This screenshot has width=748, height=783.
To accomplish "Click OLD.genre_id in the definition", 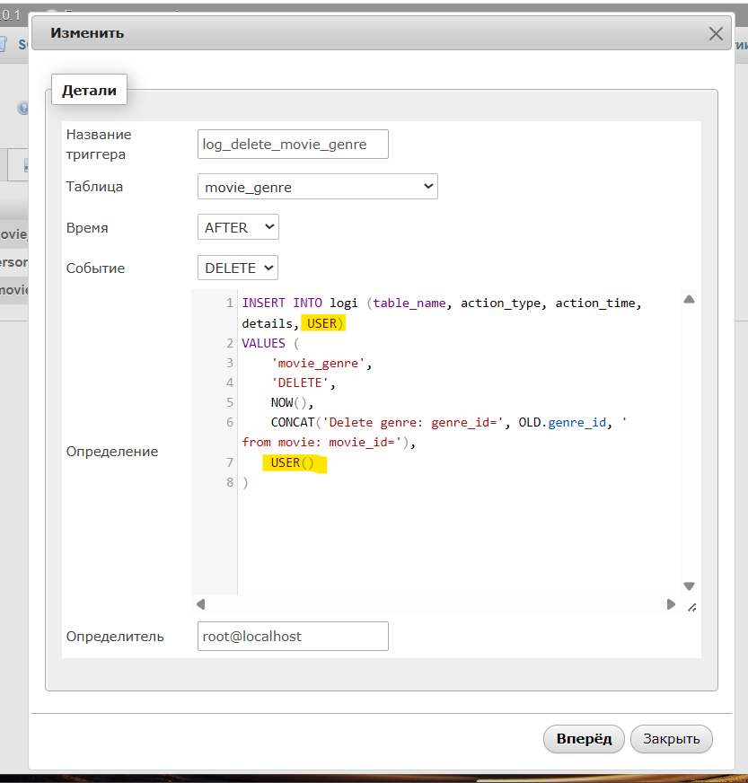I will click(x=562, y=422).
